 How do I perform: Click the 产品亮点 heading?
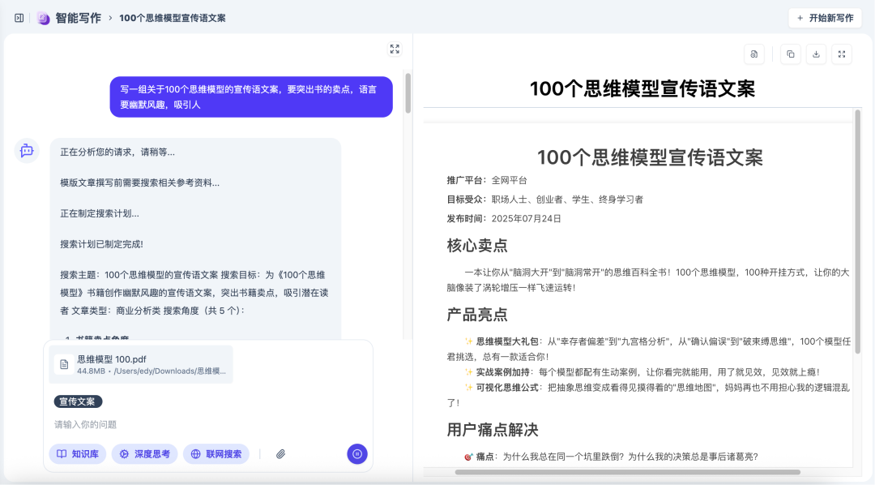[x=477, y=315]
